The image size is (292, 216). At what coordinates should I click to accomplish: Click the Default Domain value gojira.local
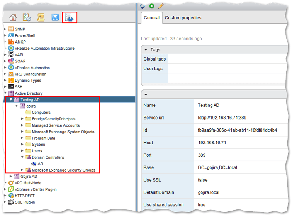point(209,192)
